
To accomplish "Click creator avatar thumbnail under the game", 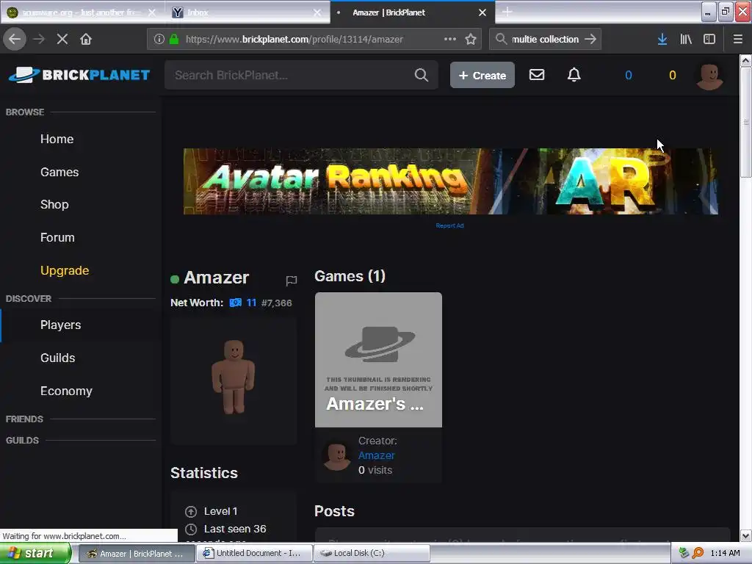I will click(x=336, y=455).
